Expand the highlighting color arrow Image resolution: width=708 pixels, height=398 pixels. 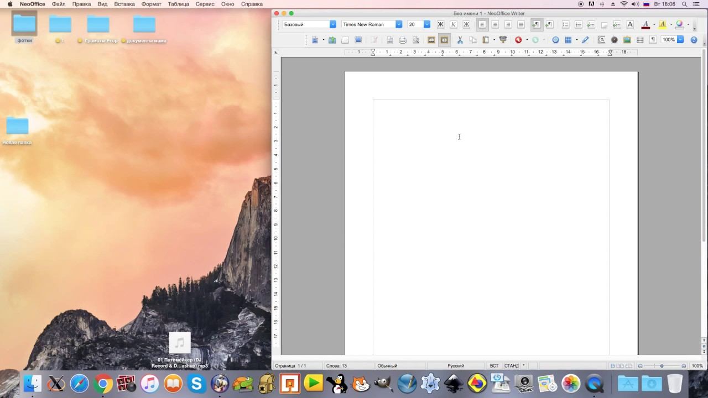[671, 24]
